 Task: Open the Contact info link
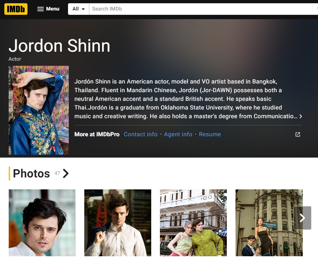pyautogui.click(x=140, y=134)
